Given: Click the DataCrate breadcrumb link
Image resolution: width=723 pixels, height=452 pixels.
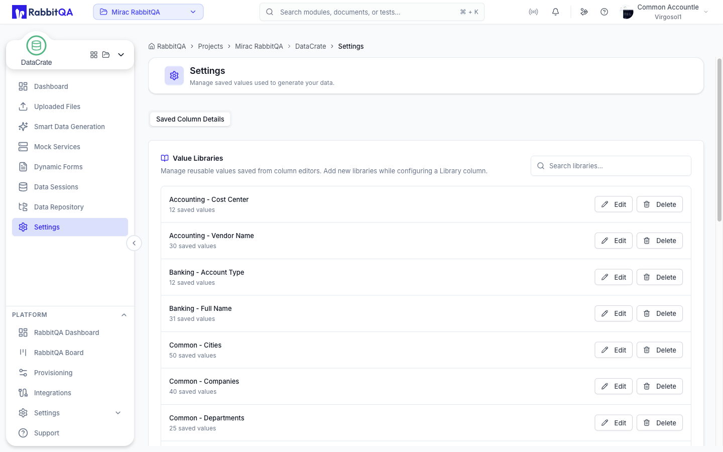Looking at the screenshot, I should (x=310, y=46).
